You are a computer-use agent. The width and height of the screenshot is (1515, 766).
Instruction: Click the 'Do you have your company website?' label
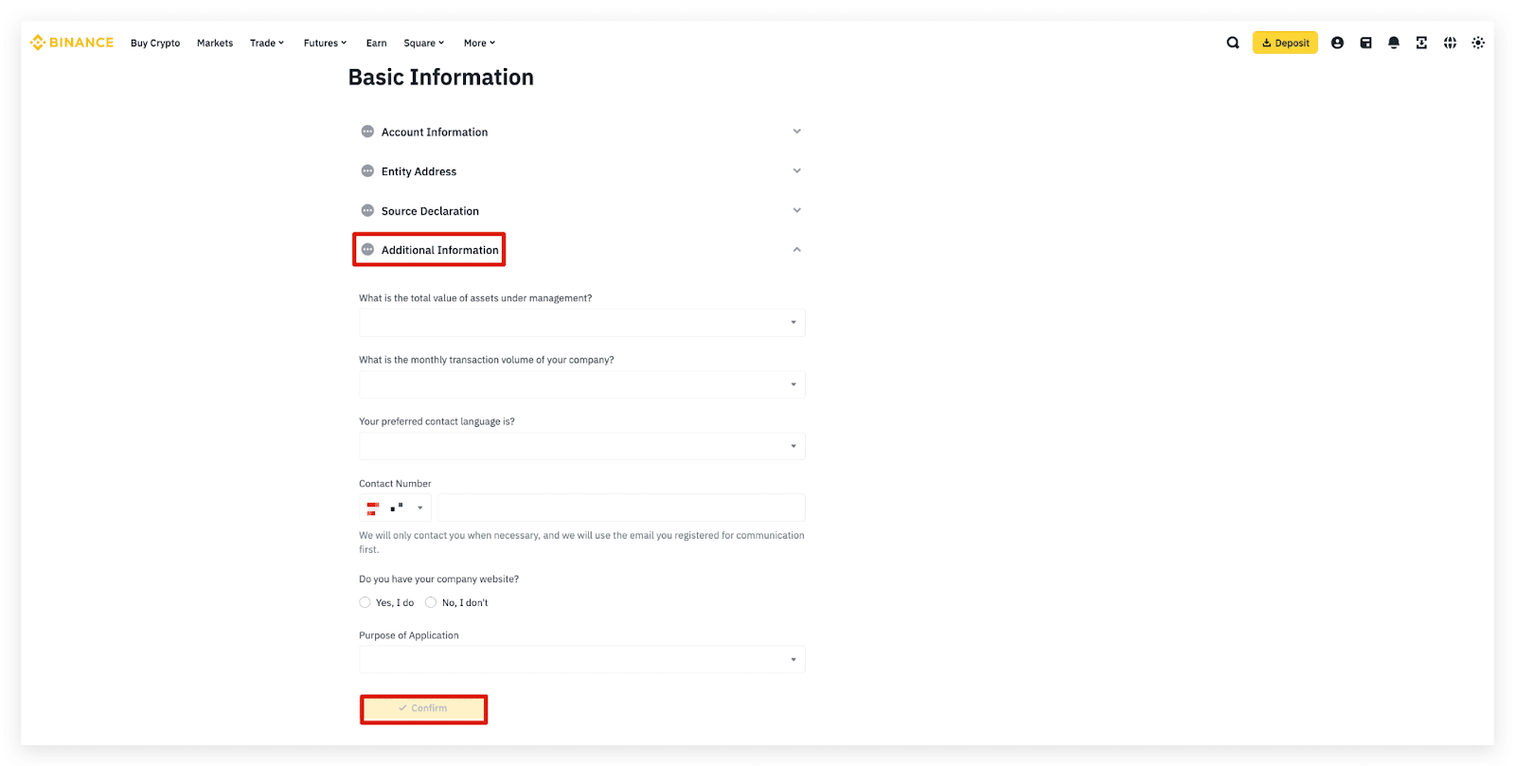click(x=438, y=579)
